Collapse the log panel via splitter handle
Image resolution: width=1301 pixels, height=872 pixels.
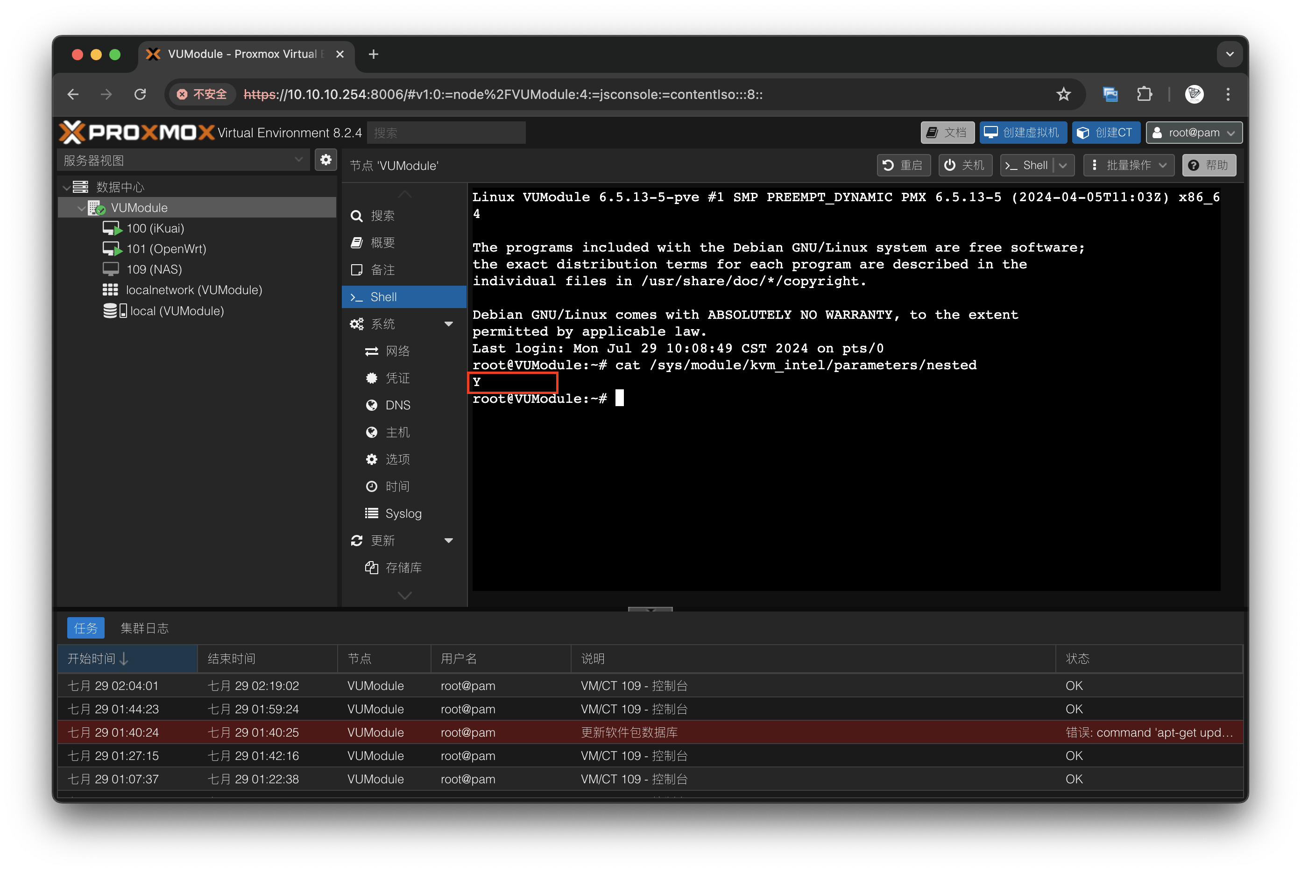tap(650, 610)
